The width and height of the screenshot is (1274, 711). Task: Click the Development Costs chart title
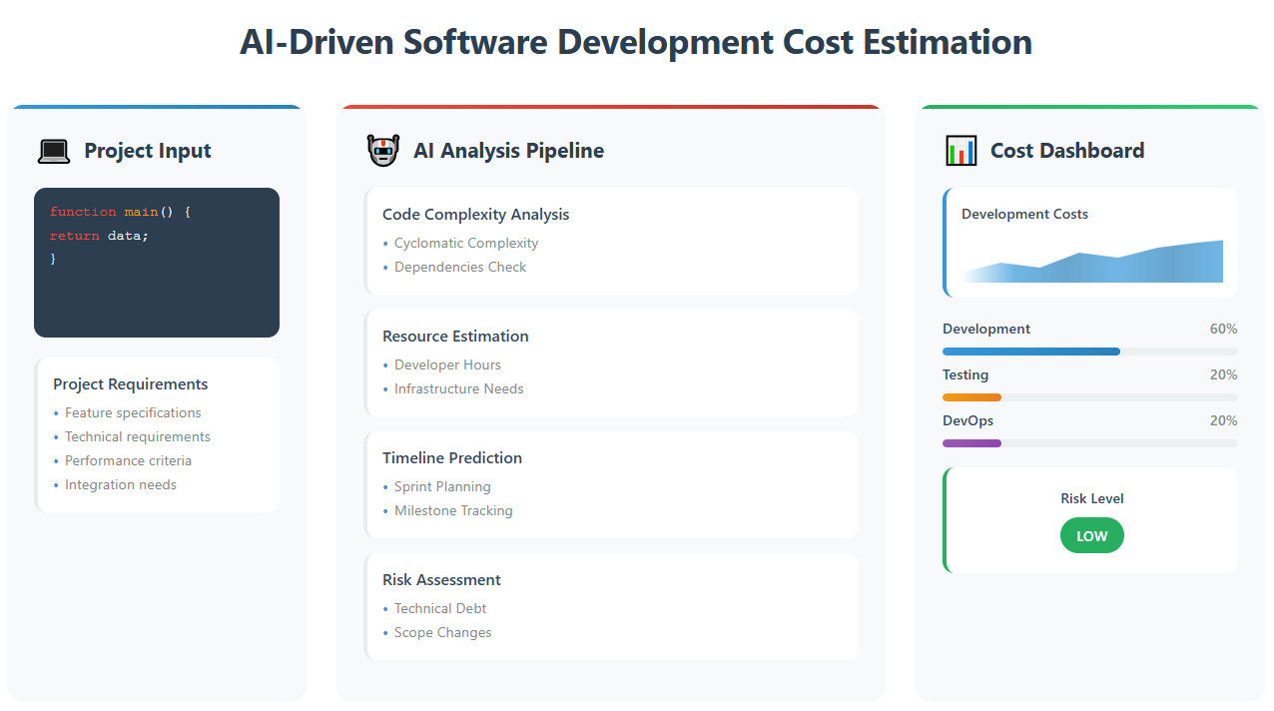click(1024, 214)
